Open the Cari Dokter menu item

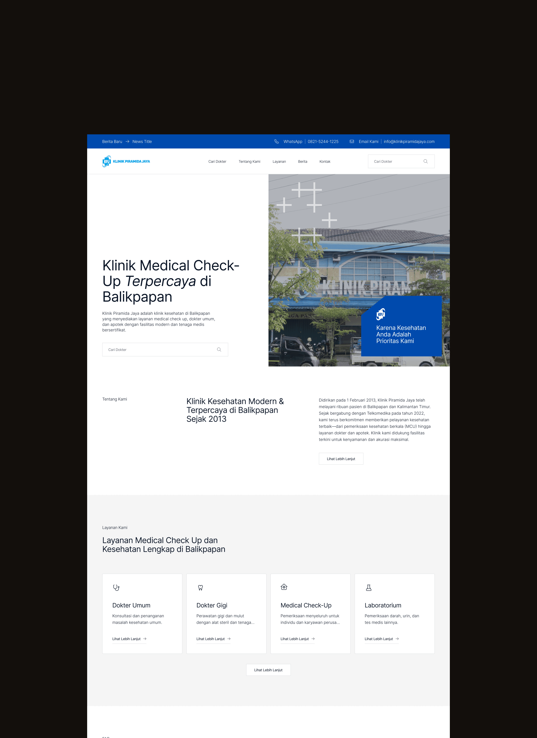coord(217,161)
